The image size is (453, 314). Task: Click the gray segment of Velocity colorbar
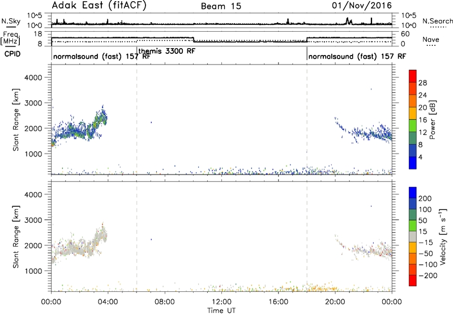[x=413, y=236]
